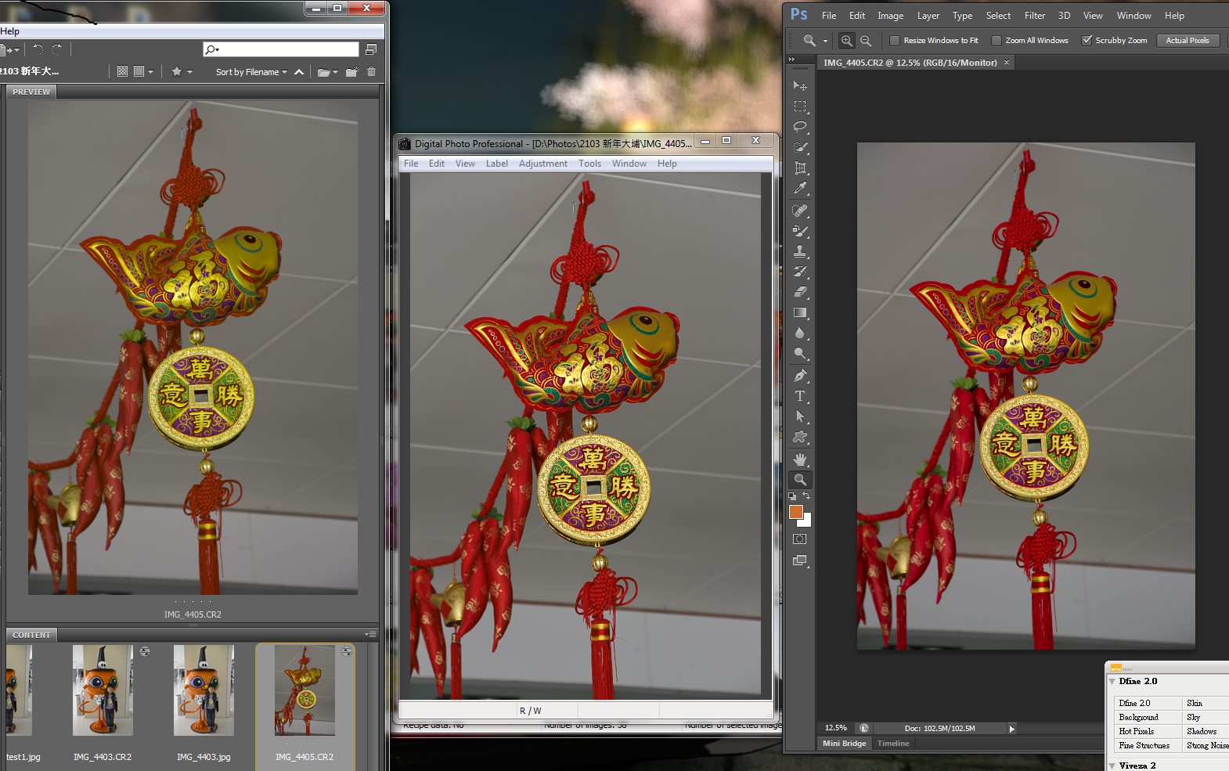Select the Lasso tool

point(800,127)
